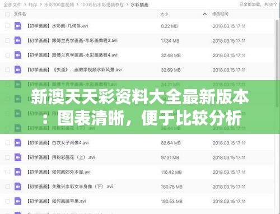Click video icon of 水彩画教程3.avi row

18,40
